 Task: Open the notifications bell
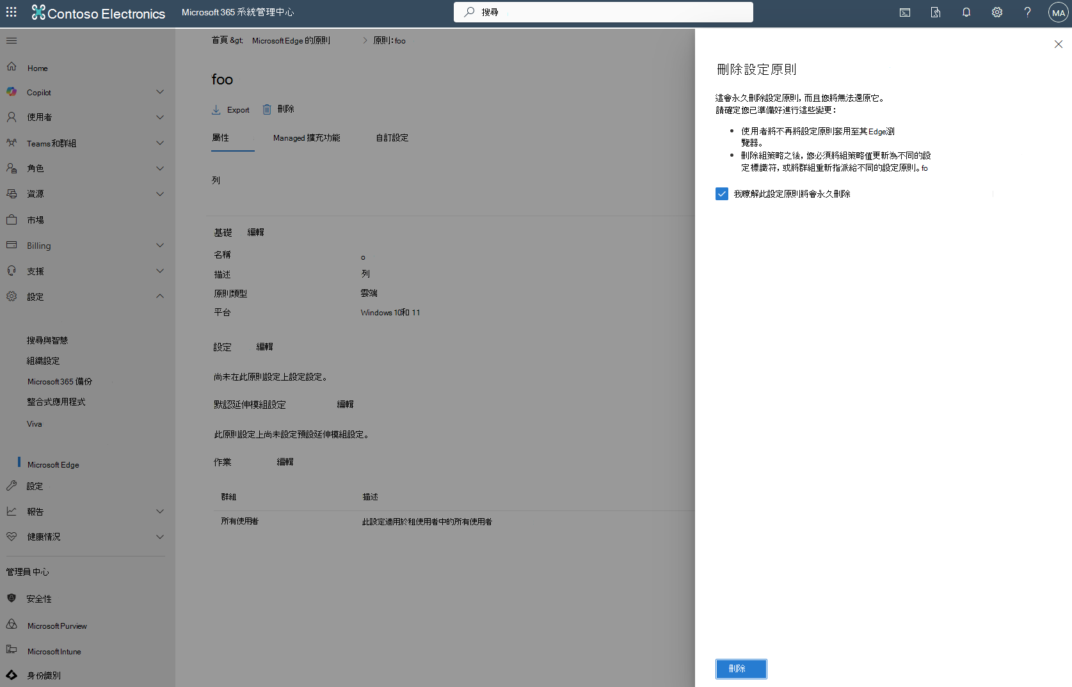point(966,12)
